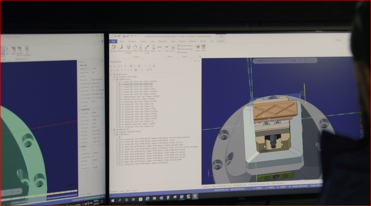The height and width of the screenshot is (206, 371).
Task: Open Toolpaths panel options dropdown arrow
Action: click(x=194, y=61)
